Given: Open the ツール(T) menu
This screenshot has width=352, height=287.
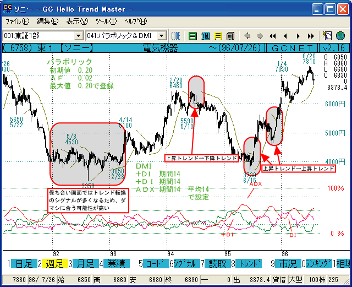Looking at the screenshot, I should [x=106, y=21].
